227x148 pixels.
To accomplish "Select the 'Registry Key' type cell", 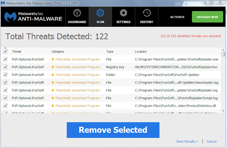I will point(115,67).
